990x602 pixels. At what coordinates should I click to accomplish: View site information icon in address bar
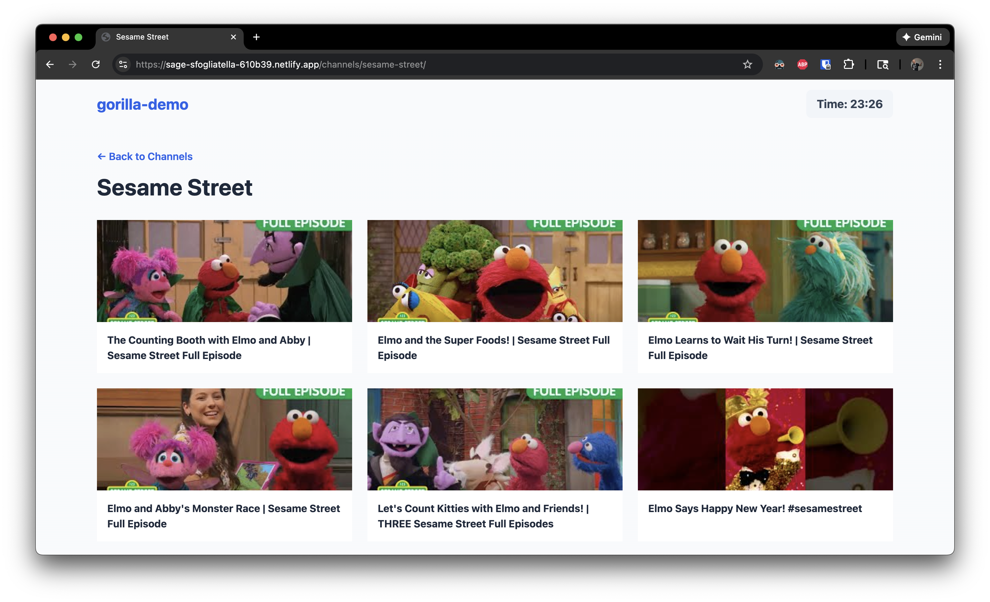click(123, 65)
